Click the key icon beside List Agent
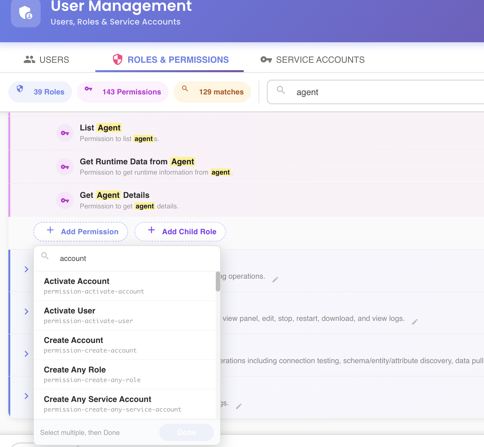This screenshot has width=484, height=447. pos(65,133)
